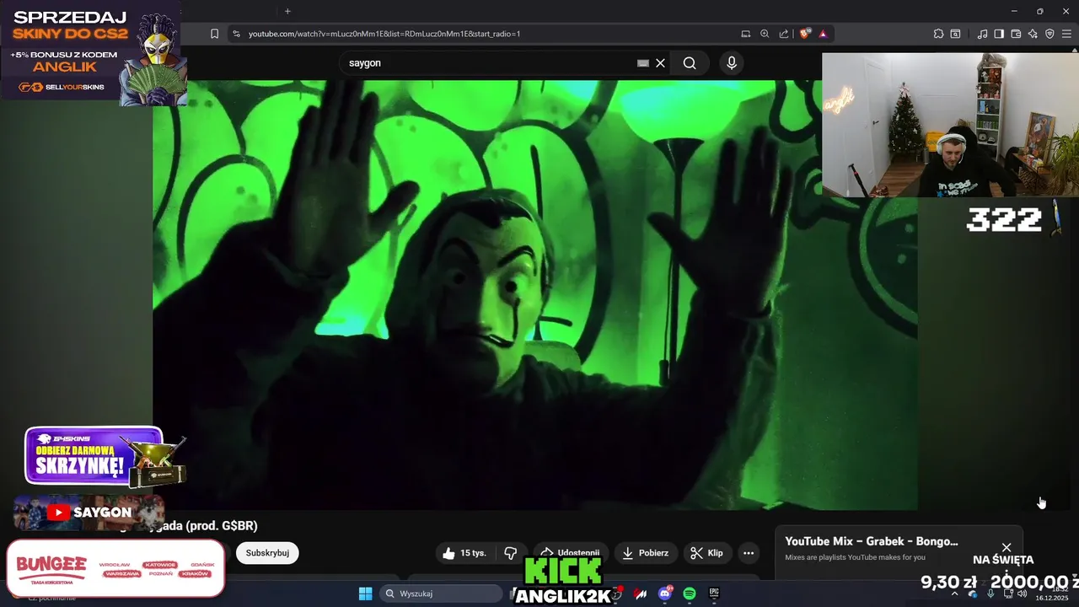Open more actions three-dot menu under video
This screenshot has height=607, width=1079.
tap(749, 553)
